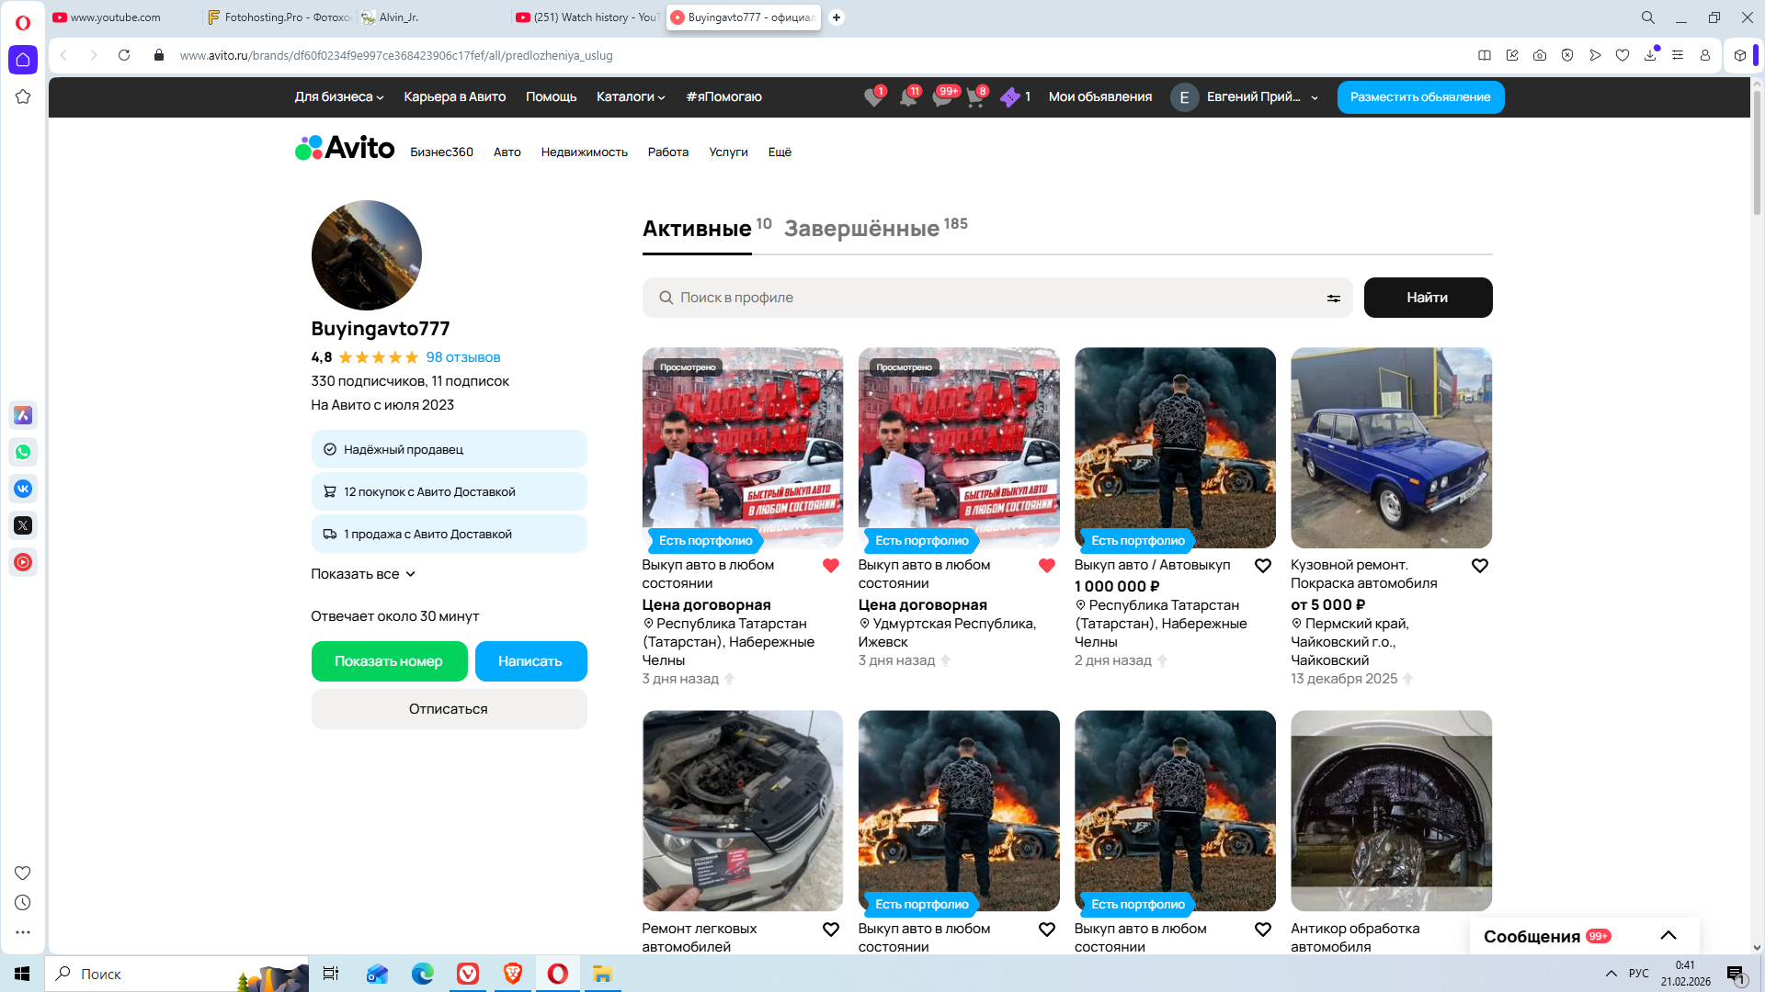The image size is (1765, 992).
Task: Open WhatsApp in Opera sidebar
Action: pyautogui.click(x=23, y=452)
